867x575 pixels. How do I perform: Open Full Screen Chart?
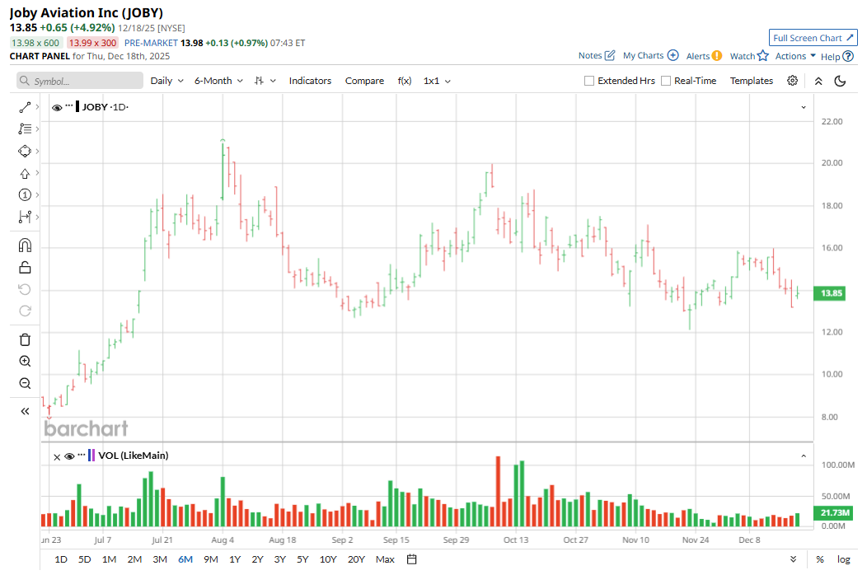pyautogui.click(x=813, y=38)
